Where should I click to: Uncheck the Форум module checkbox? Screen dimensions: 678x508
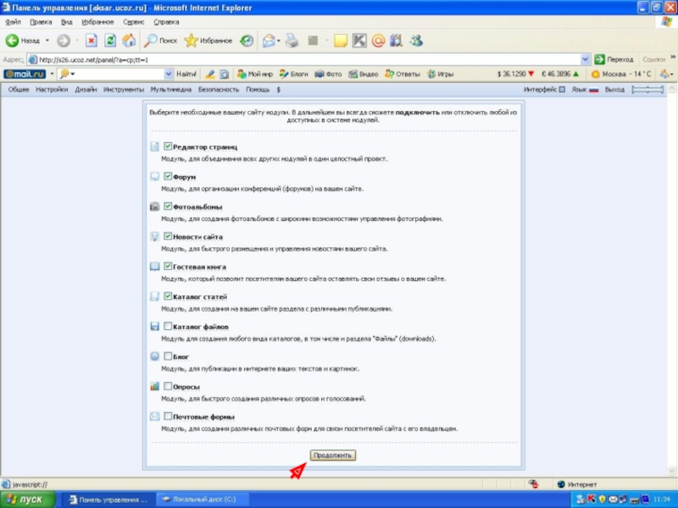(x=168, y=177)
